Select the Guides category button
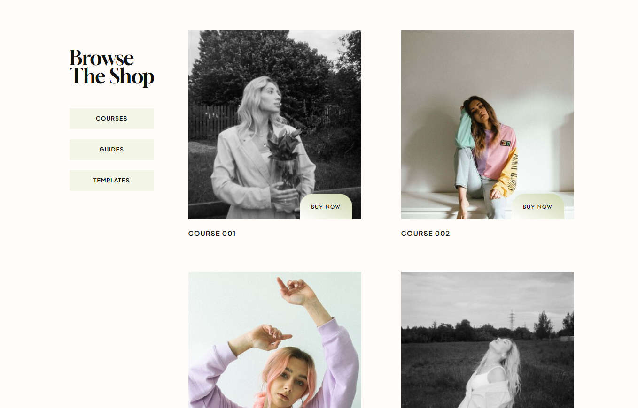Image resolution: width=638 pixels, height=408 pixels. coord(112,150)
